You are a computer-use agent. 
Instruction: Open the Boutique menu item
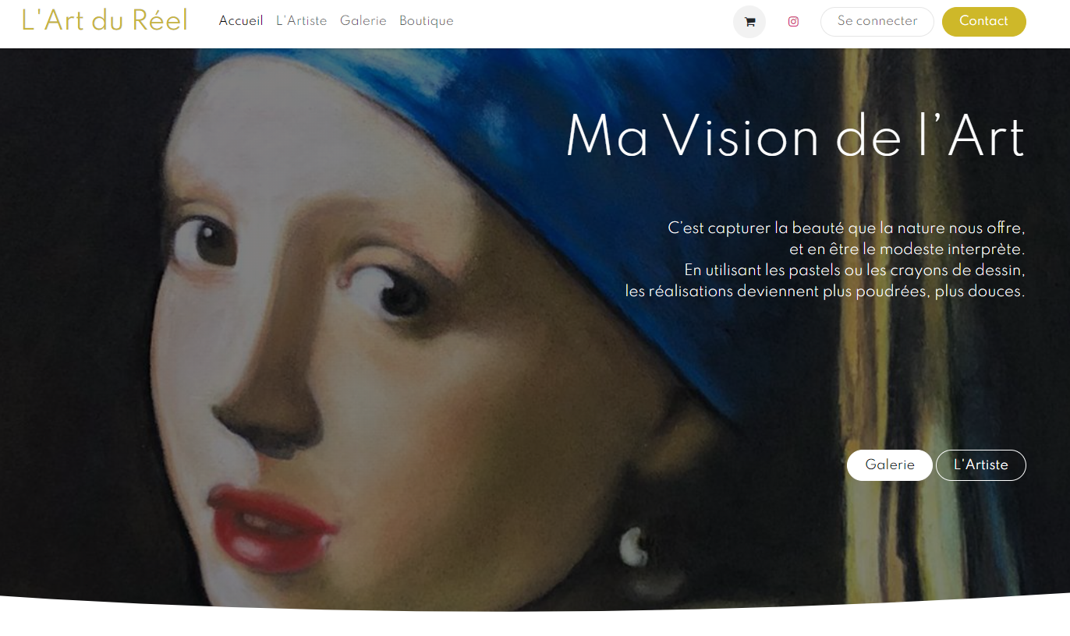coord(427,21)
